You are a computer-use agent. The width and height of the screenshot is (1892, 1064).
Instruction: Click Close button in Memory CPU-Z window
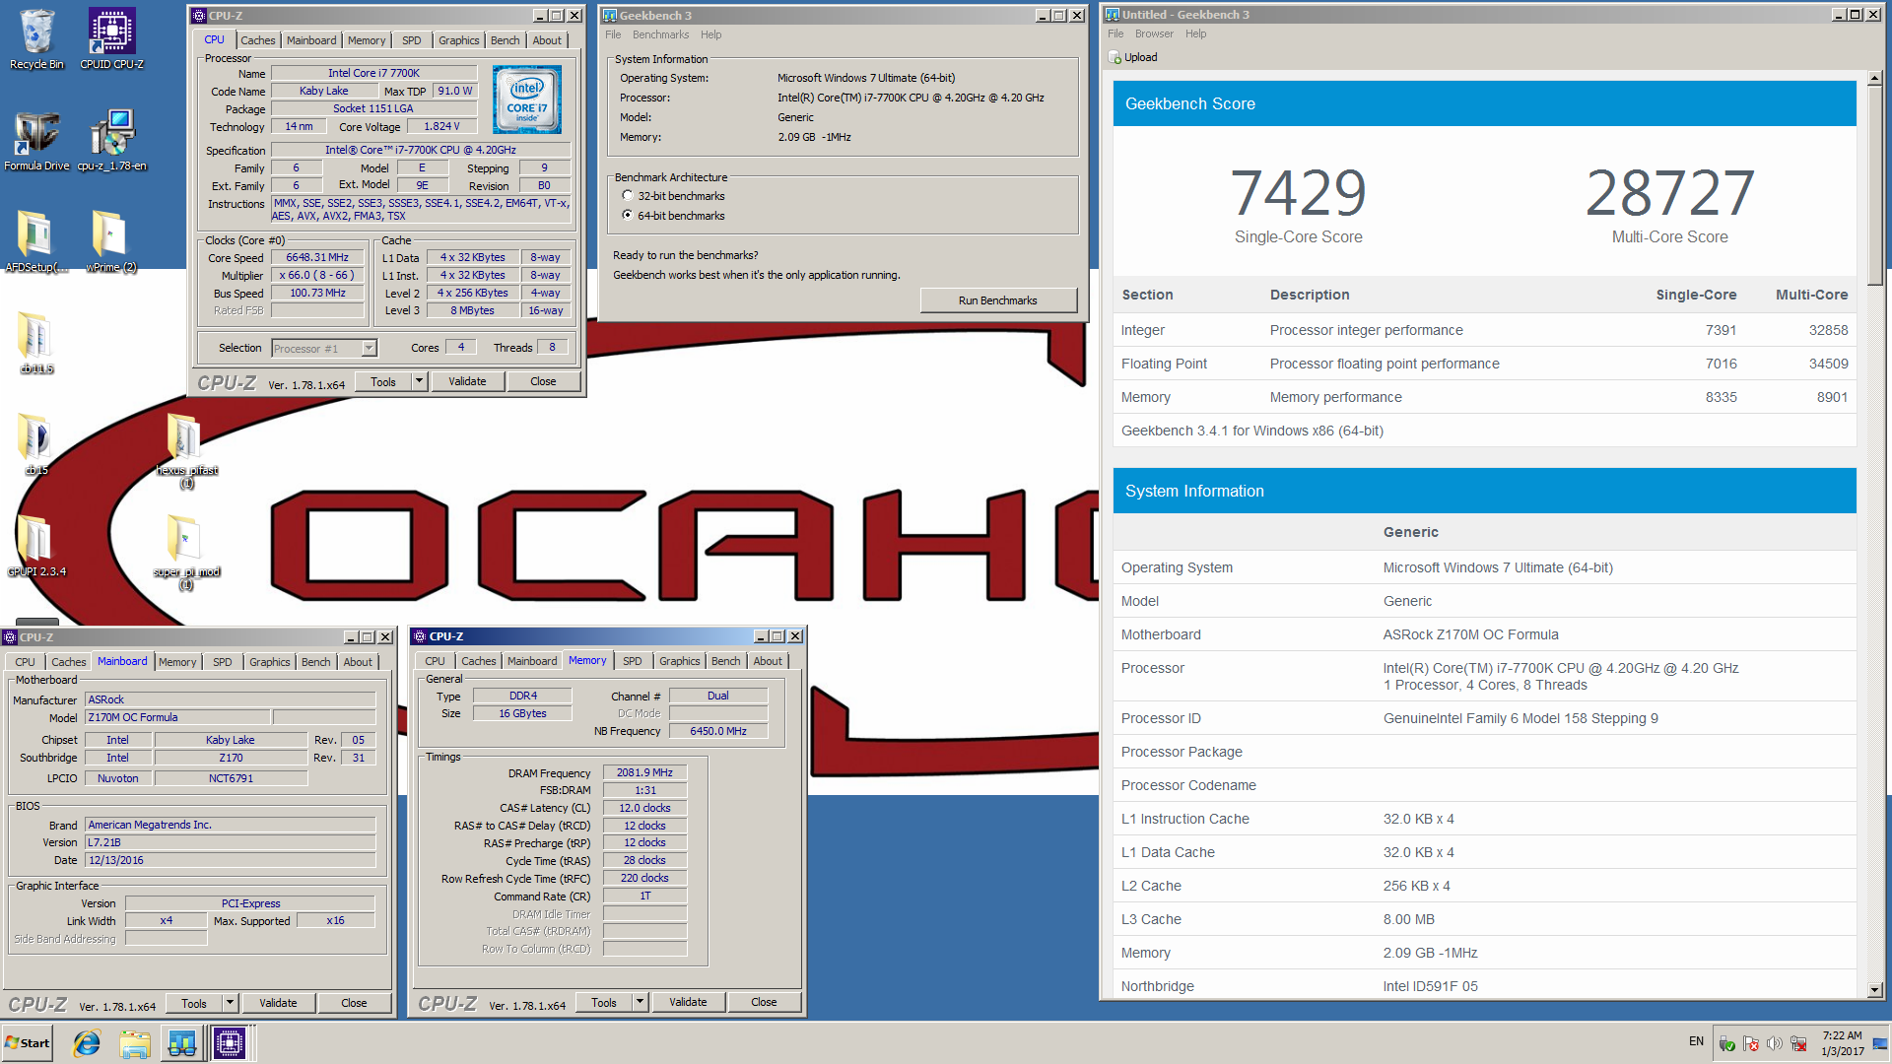764,1002
